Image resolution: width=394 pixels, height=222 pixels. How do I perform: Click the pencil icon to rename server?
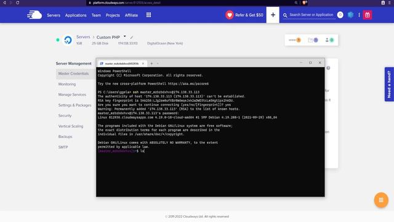pyautogui.click(x=131, y=37)
